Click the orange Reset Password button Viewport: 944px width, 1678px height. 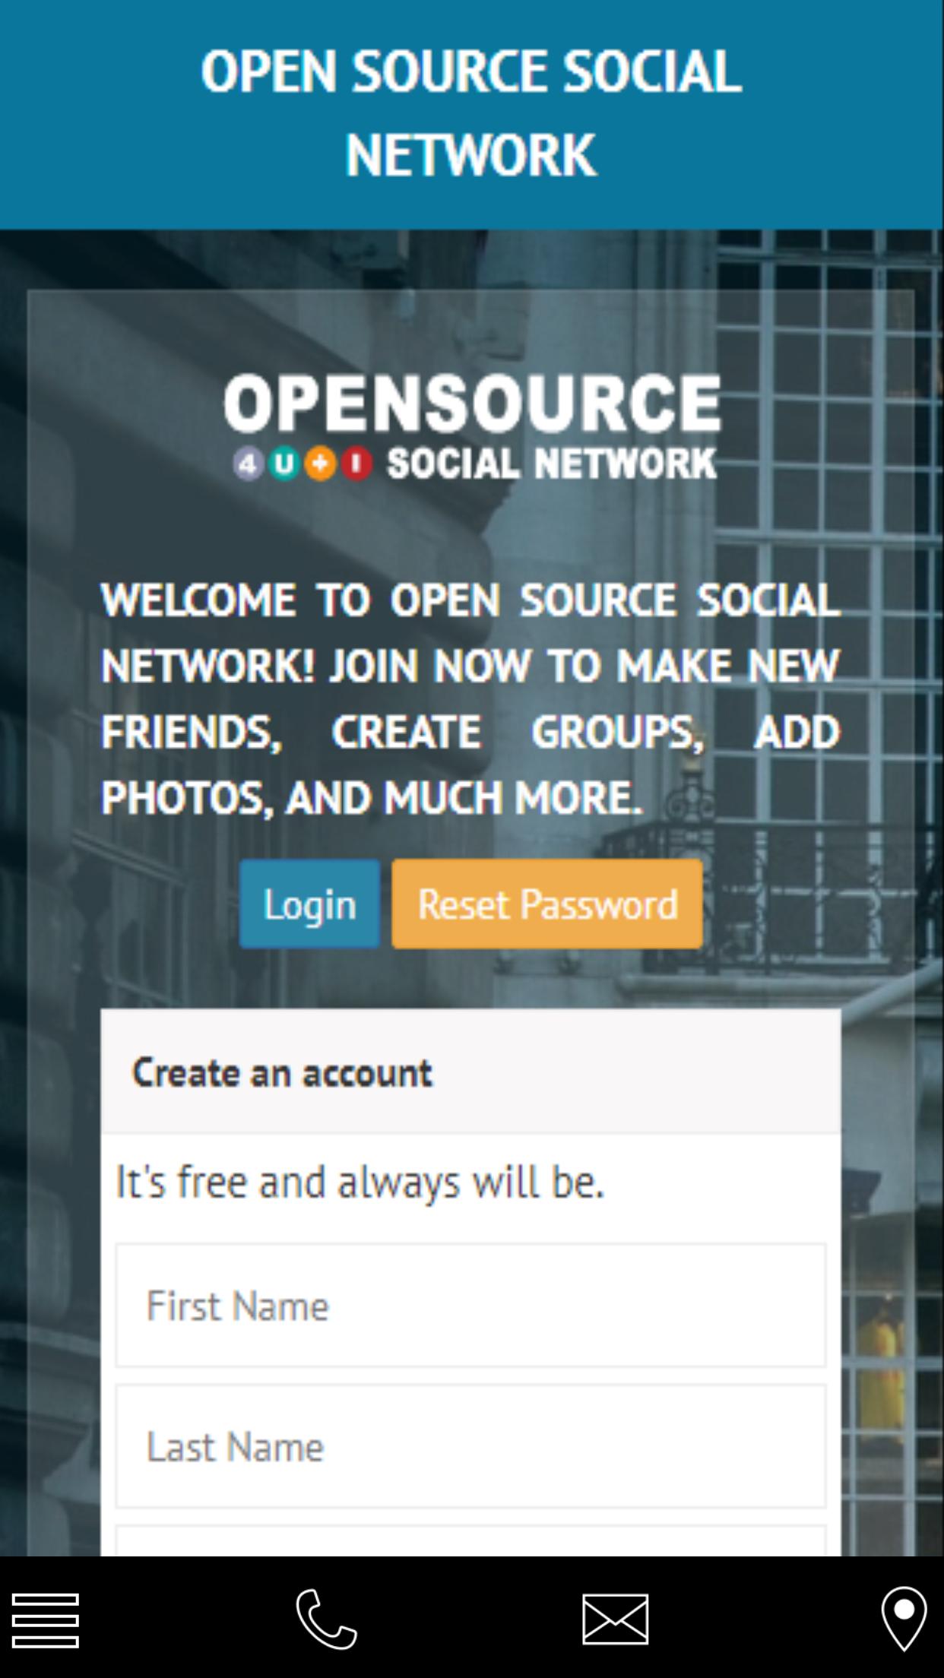[547, 904]
